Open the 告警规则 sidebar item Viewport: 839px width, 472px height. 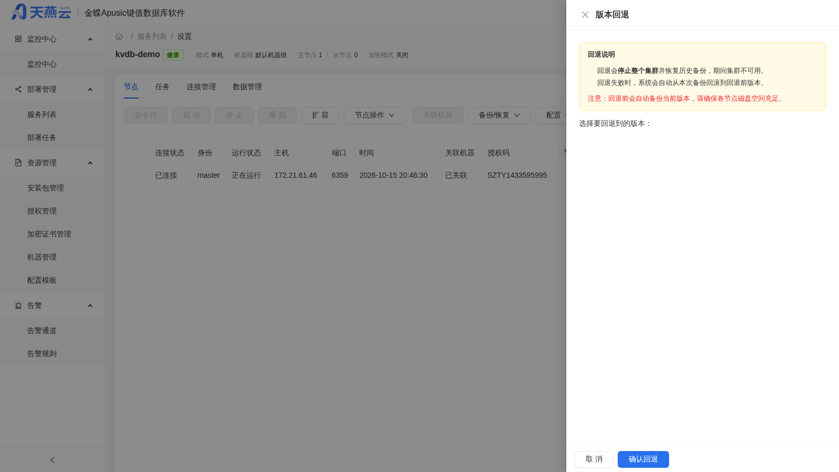coord(52,353)
